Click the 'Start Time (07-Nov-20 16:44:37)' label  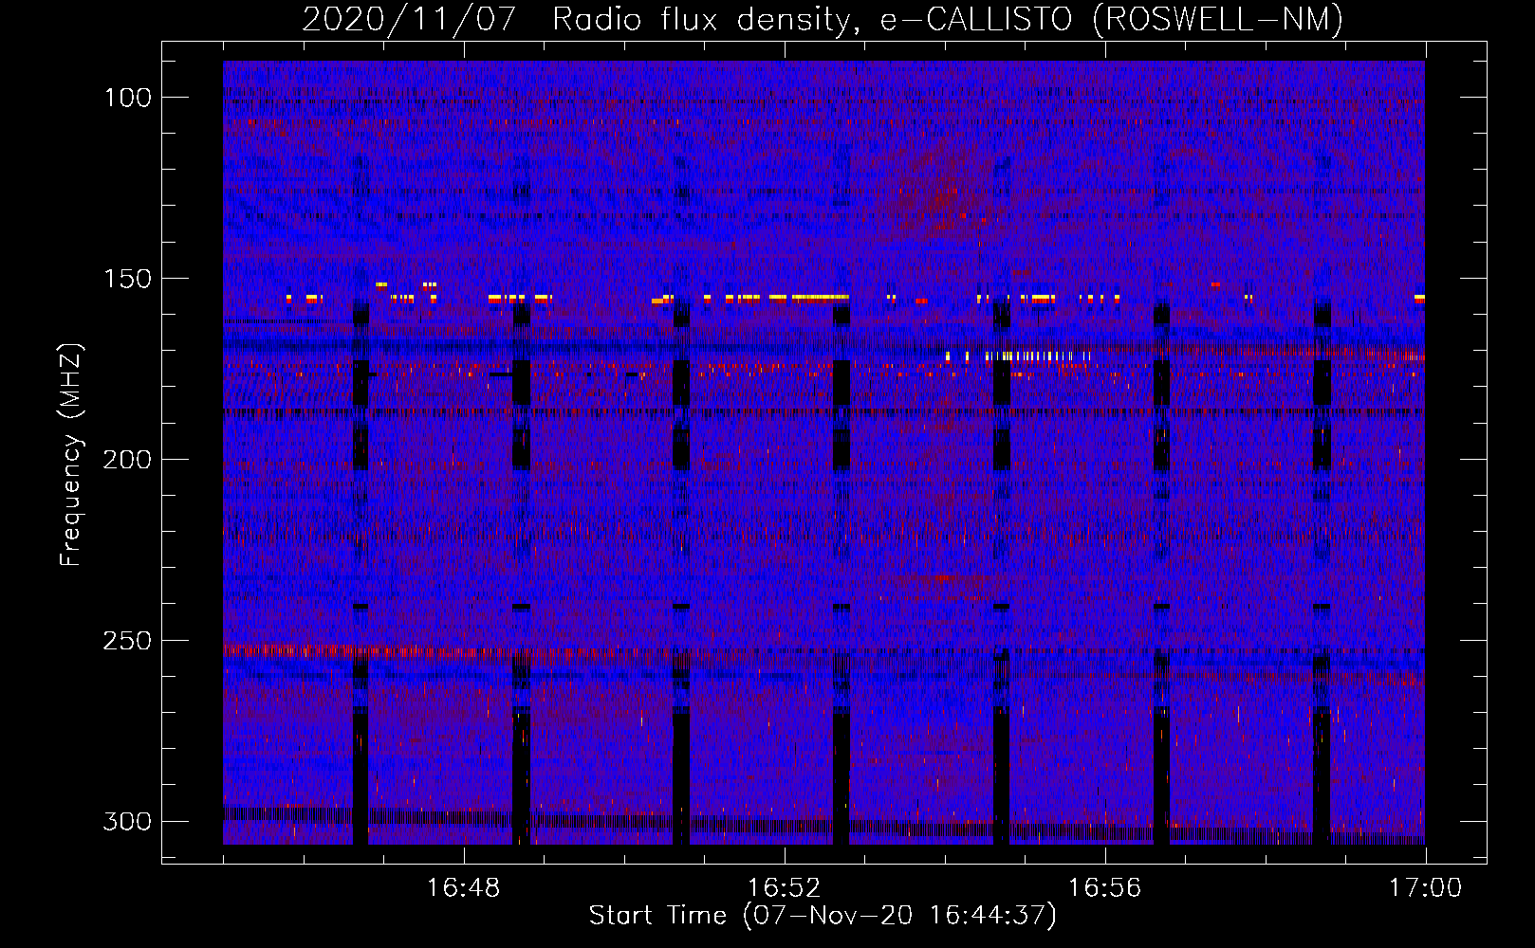click(823, 916)
